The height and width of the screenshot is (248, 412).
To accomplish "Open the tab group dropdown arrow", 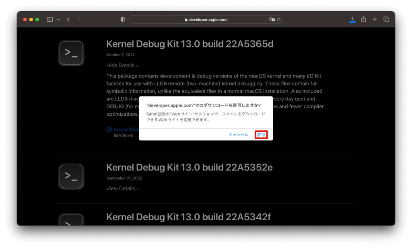I will (x=58, y=19).
